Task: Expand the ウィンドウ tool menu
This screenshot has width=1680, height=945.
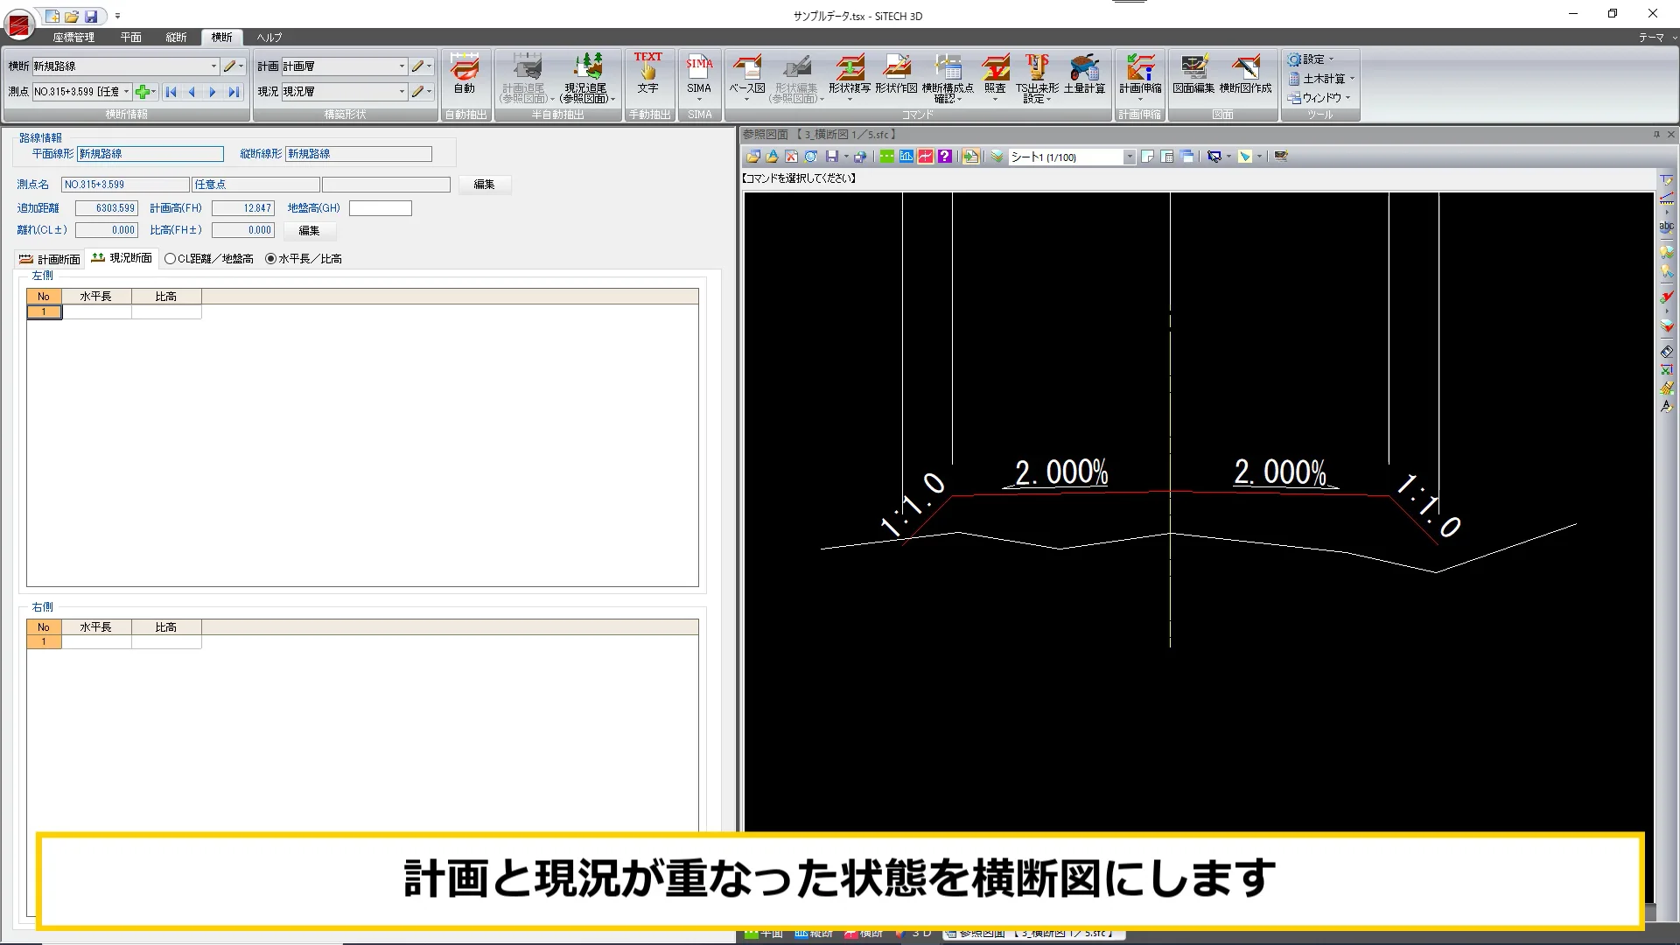Action: pyautogui.click(x=1319, y=98)
